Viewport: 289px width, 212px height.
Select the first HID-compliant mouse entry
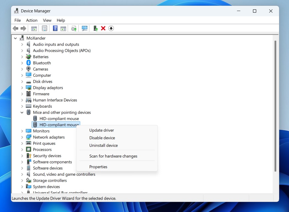coord(59,119)
